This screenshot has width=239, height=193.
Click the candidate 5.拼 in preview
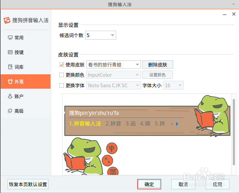coord(160,123)
